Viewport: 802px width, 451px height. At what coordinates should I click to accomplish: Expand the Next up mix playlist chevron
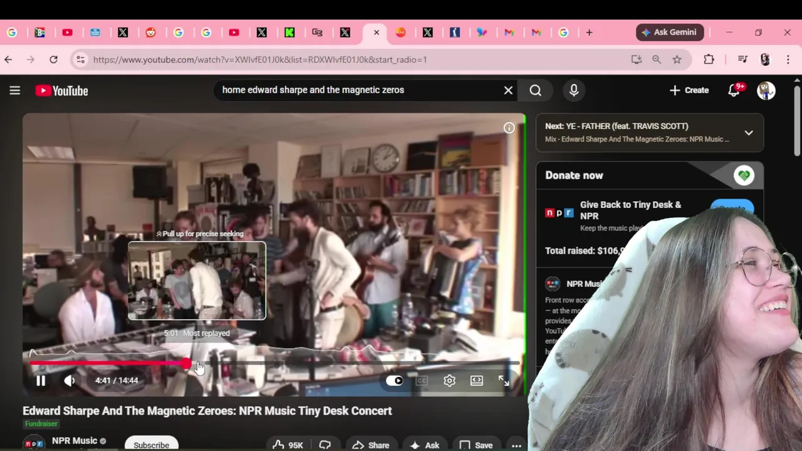coord(749,133)
